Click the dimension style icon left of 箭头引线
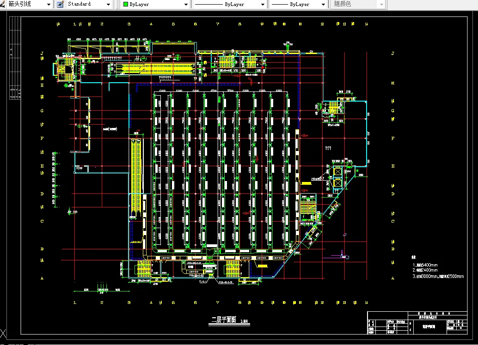The height and width of the screenshot is (345, 478). click(2, 4)
